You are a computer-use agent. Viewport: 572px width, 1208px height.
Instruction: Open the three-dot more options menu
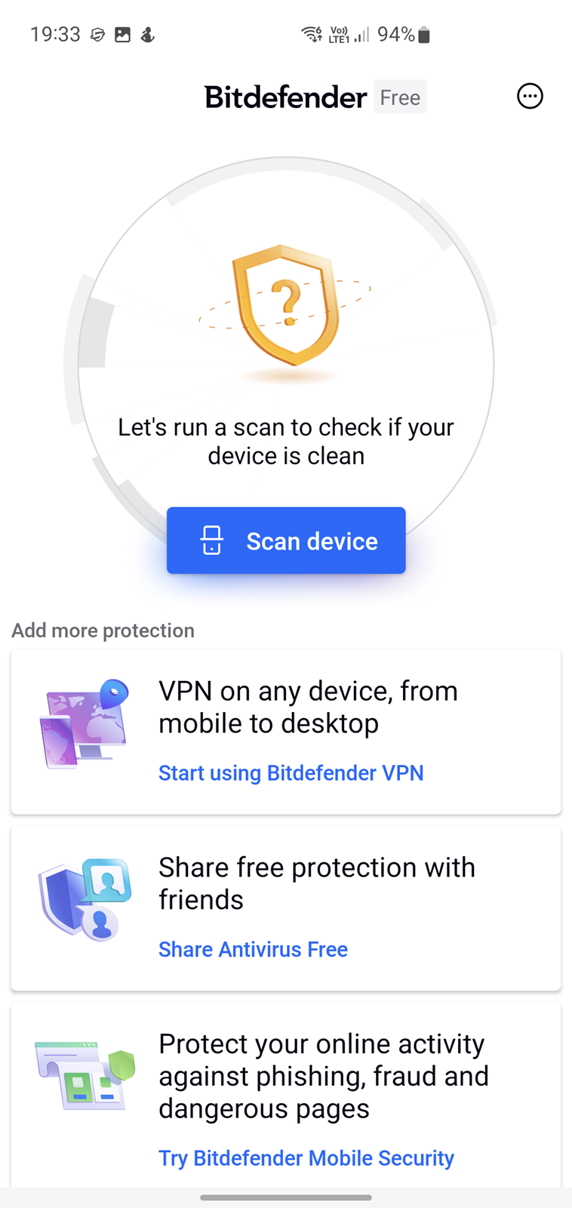click(530, 97)
